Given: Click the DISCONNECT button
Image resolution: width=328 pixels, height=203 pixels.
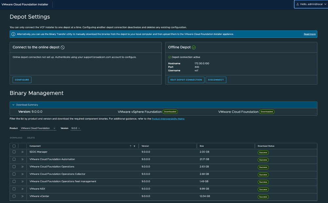Looking at the screenshot, I should [216, 80].
